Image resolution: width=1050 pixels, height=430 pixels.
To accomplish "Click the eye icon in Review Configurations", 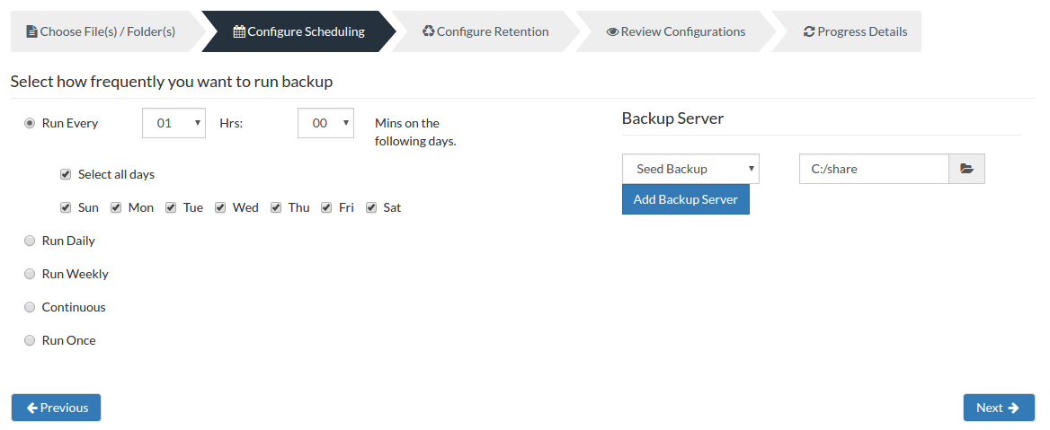I will tap(612, 31).
